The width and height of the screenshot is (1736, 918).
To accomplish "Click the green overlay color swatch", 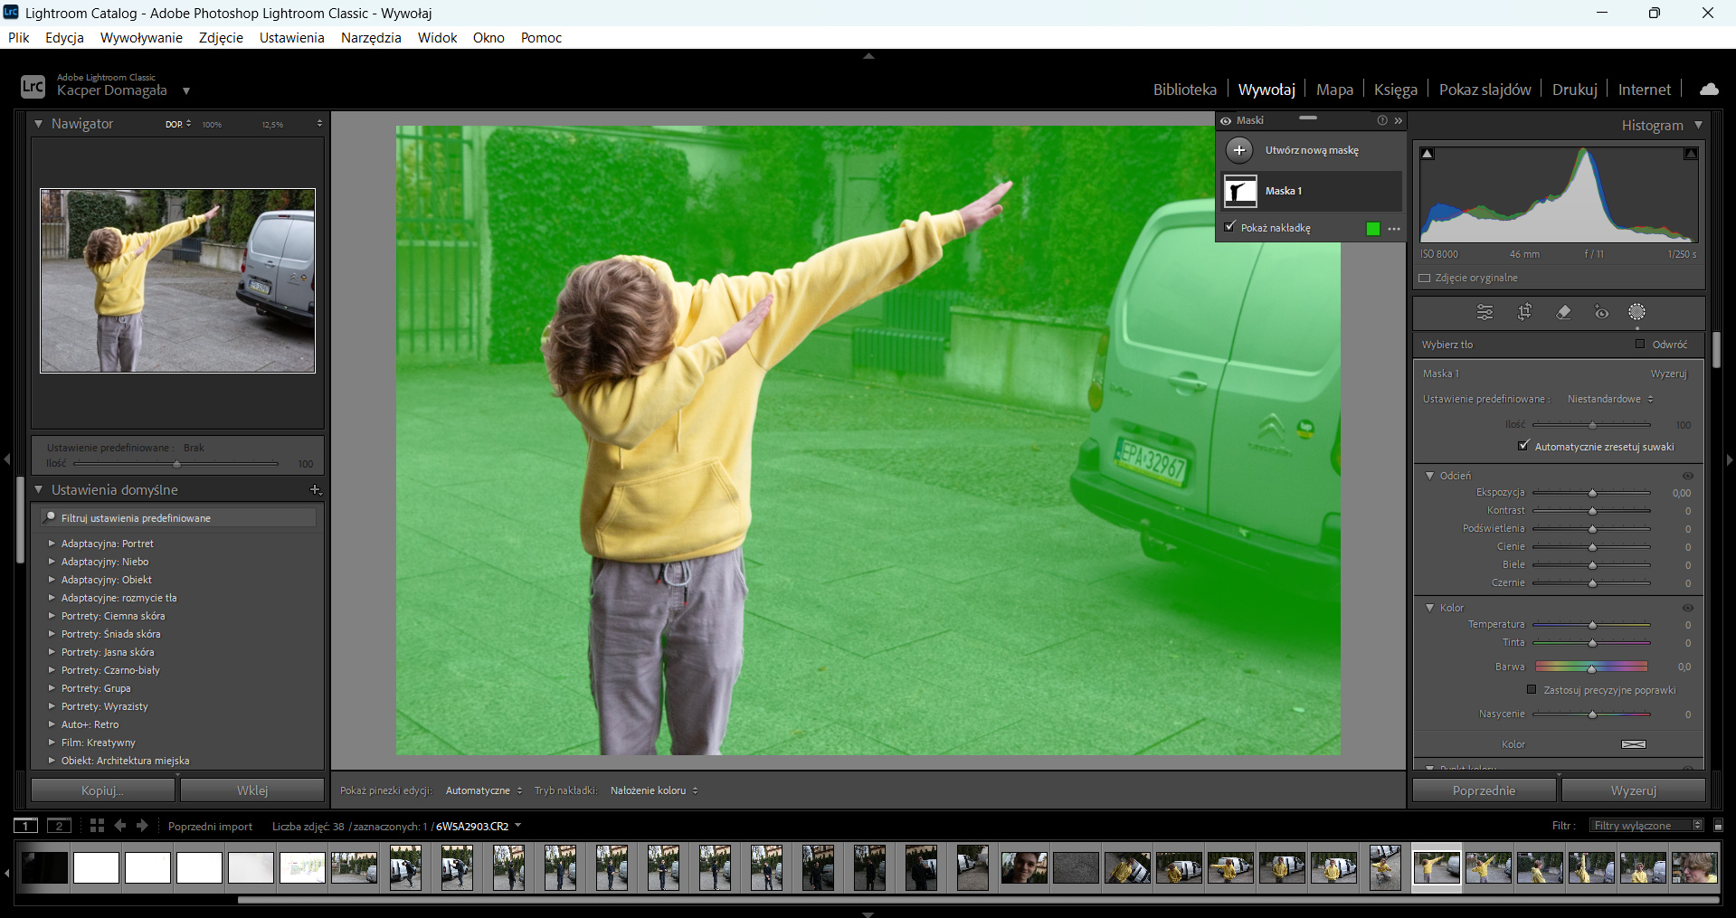I will 1373,229.
